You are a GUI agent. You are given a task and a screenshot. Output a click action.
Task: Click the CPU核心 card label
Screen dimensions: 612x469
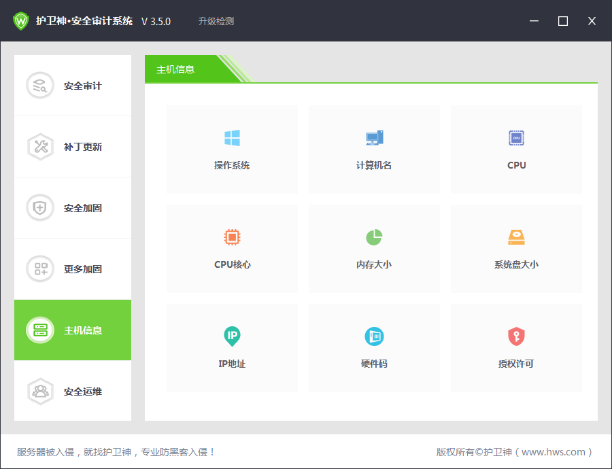pos(233,264)
